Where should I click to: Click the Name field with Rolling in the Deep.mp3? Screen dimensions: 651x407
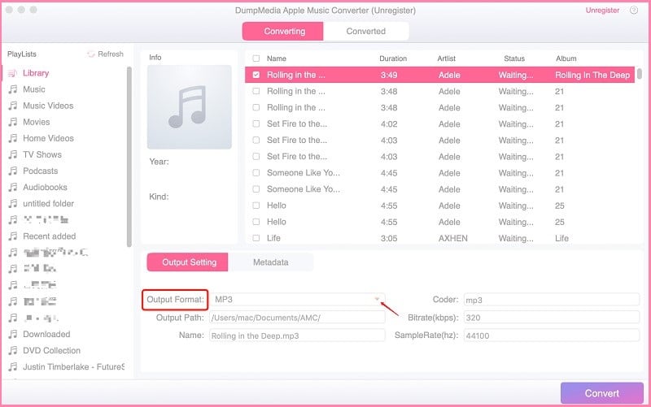click(297, 336)
